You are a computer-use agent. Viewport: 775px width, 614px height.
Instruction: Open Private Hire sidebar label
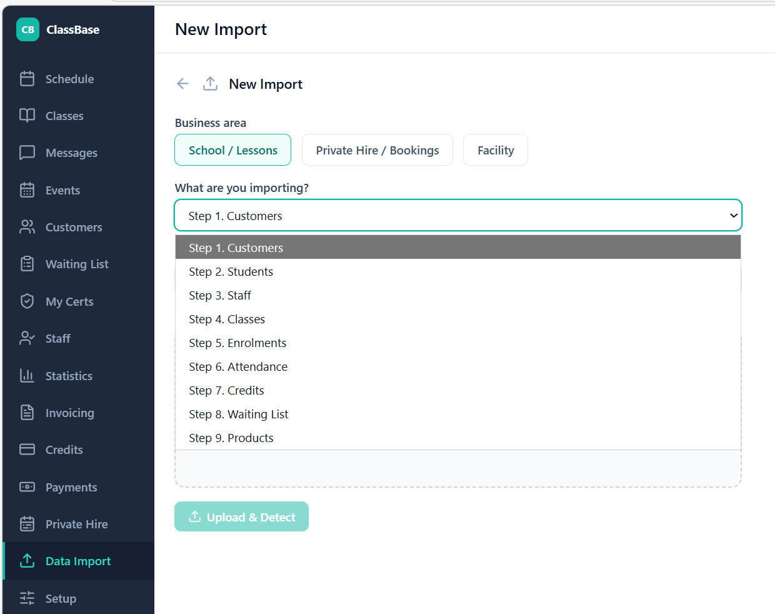click(x=76, y=524)
